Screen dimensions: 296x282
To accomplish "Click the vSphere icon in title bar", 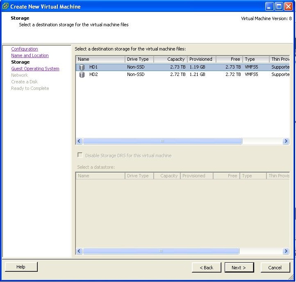I will pos(5,7).
